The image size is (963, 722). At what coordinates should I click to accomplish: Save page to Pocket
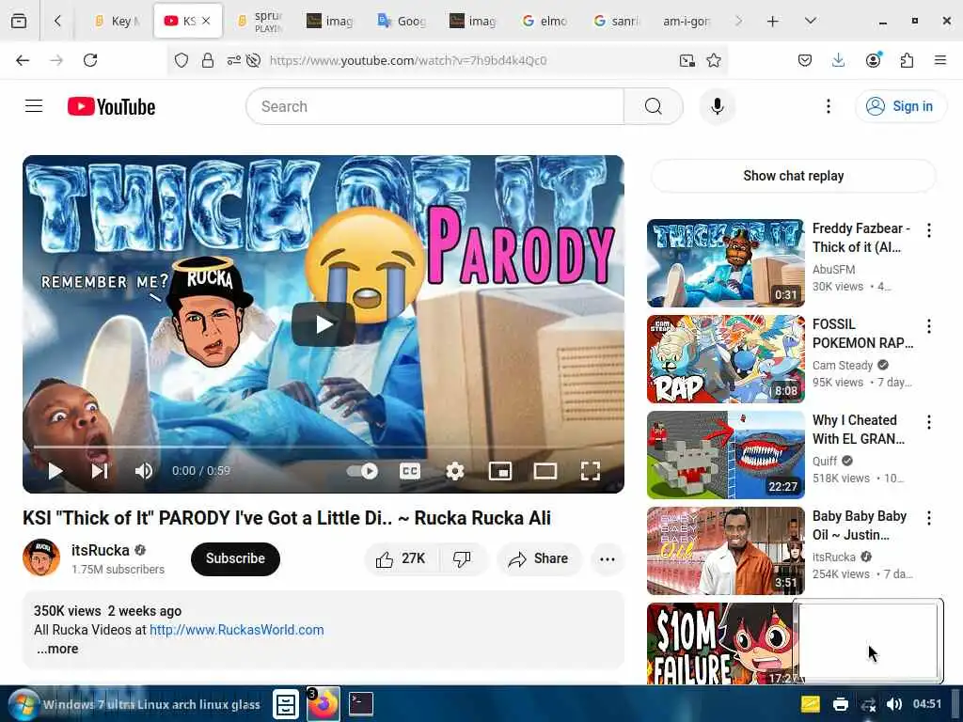[x=805, y=60]
